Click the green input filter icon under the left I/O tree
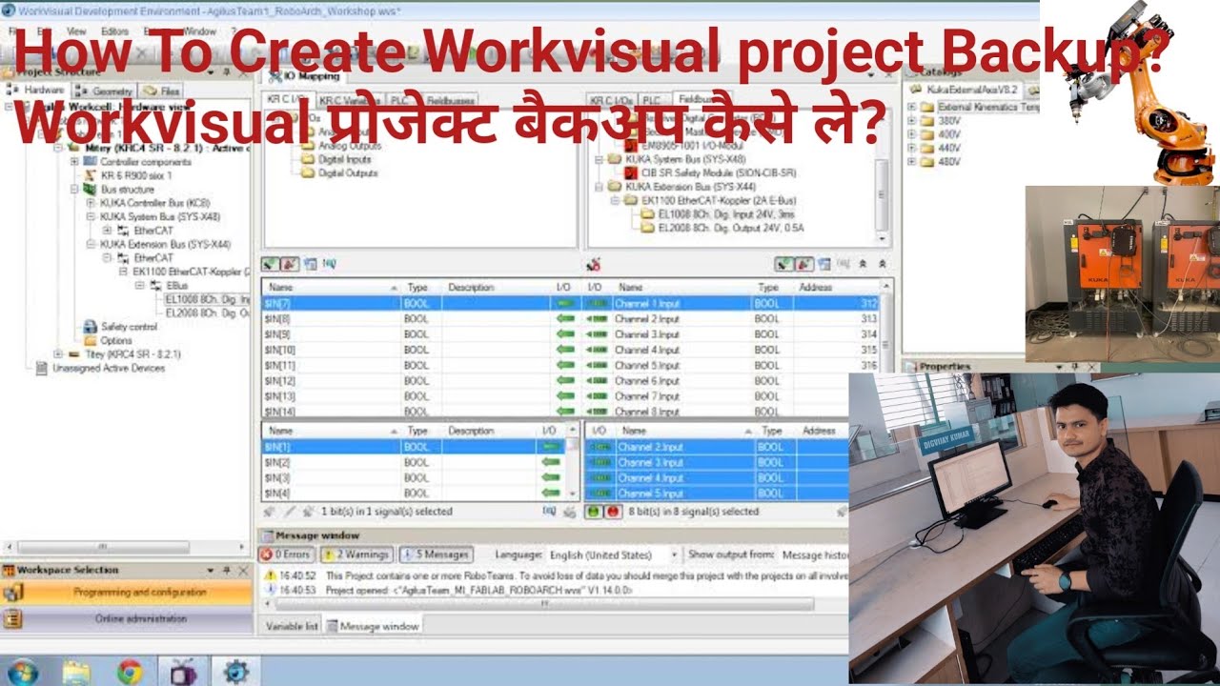 pos(271,263)
